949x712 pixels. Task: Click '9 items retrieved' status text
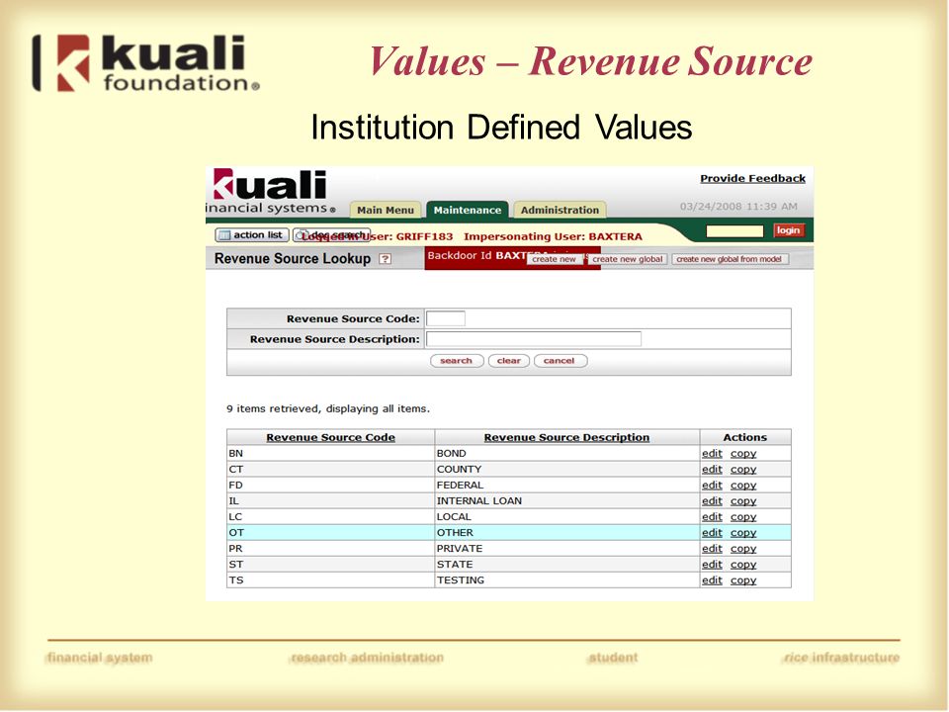pyautogui.click(x=328, y=408)
